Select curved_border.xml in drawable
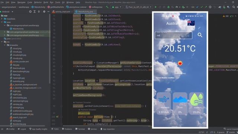The image size is (238, 134). pyautogui.click(x=19, y=61)
